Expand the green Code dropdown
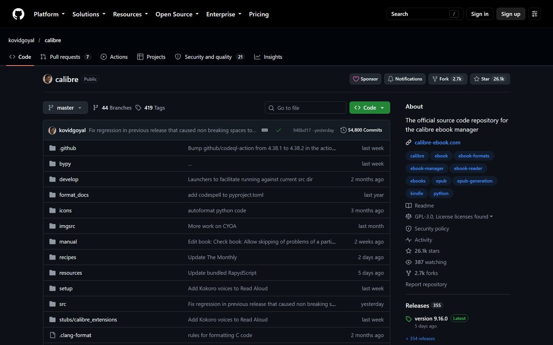Screen dimensions: 553x345 click(x=370, y=108)
